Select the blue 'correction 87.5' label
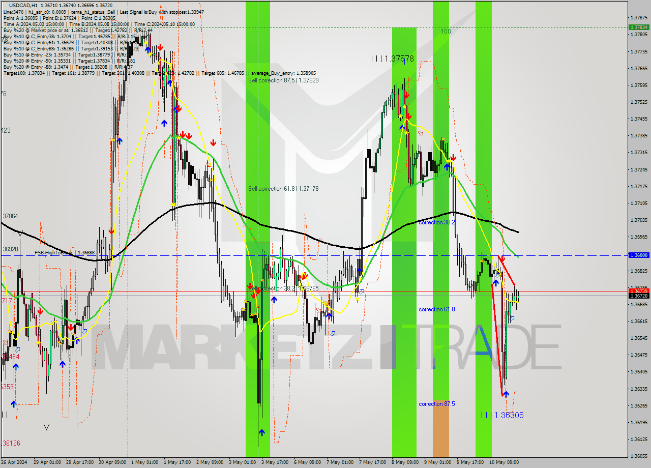 point(436,404)
